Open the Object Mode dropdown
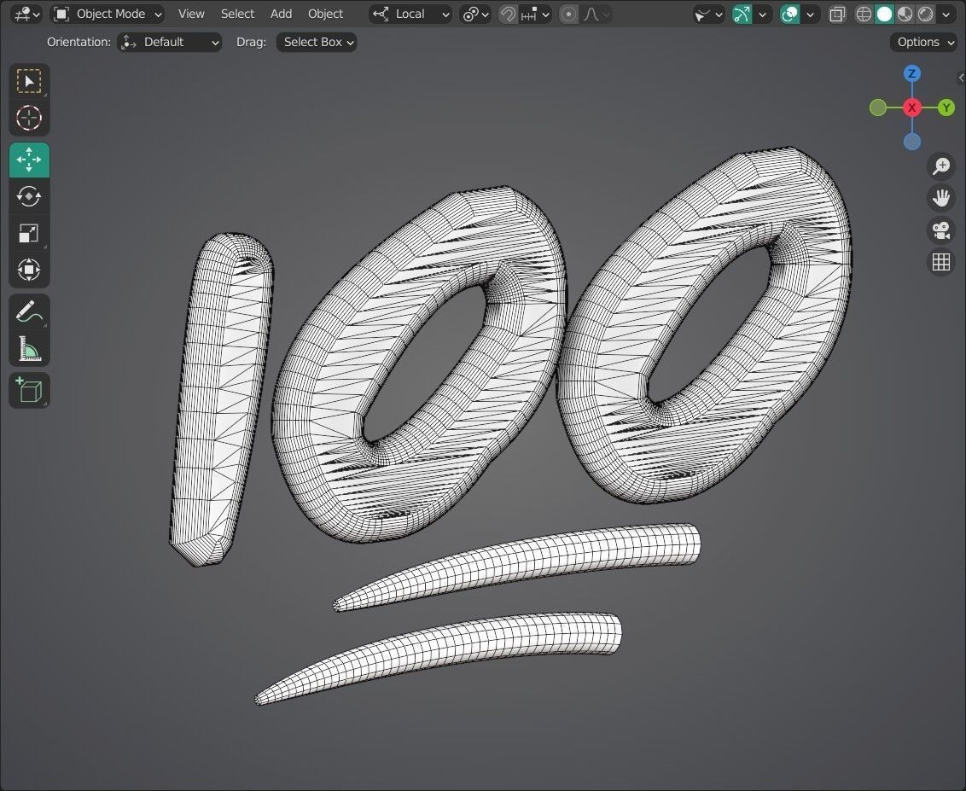966x791 pixels. point(107,14)
